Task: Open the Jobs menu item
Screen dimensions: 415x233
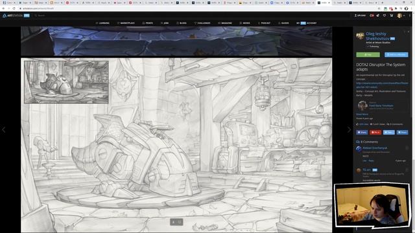Action: tap(164, 23)
